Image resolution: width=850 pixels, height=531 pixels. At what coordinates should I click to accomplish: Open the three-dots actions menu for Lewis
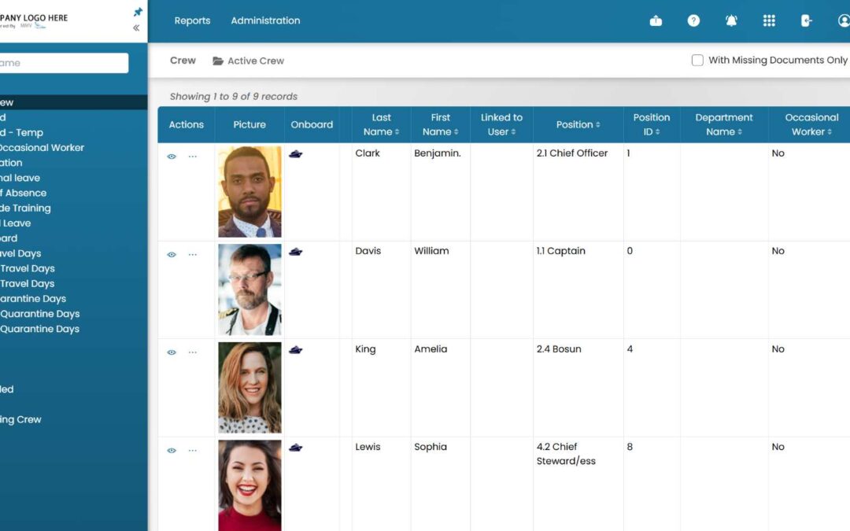point(193,450)
